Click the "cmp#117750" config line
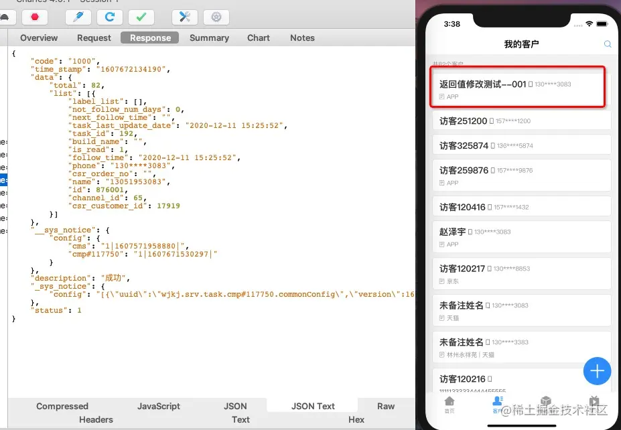The width and height of the screenshot is (621, 430). [142, 255]
